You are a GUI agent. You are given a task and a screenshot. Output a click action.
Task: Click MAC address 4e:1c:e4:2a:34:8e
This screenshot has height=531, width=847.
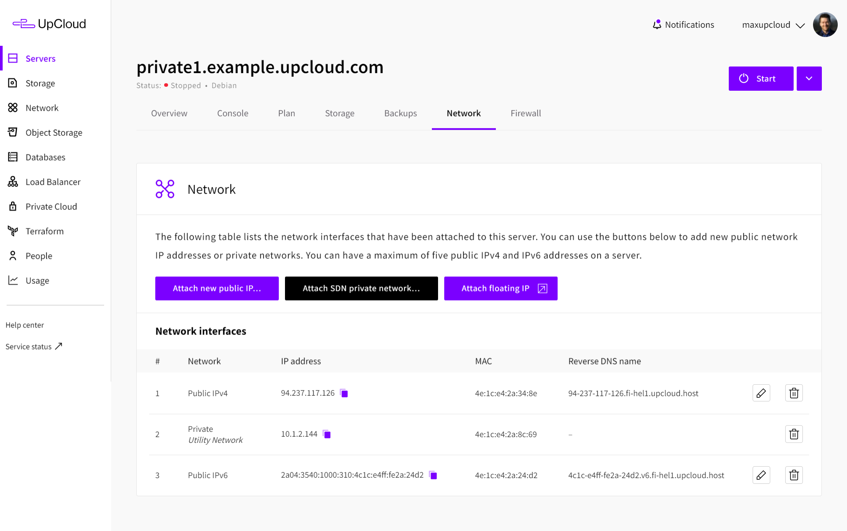pos(506,393)
